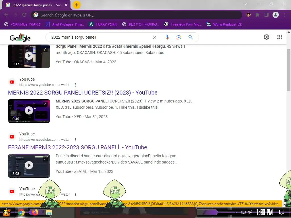
Task: Click 'YouTube · ZEVIAL · Mar 12, 2023' text
Action: coord(84,171)
